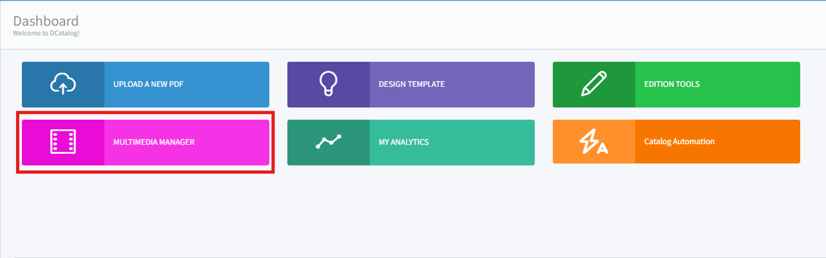Click the Welcome to DCatalog! subtitle
The height and width of the screenshot is (258, 826).
click(x=46, y=33)
